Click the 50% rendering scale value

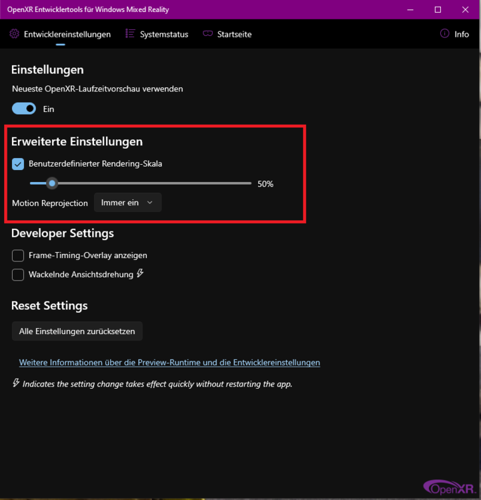(266, 184)
